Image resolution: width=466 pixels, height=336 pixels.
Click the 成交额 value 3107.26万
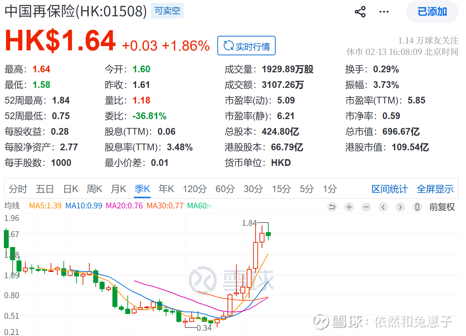(x=283, y=85)
